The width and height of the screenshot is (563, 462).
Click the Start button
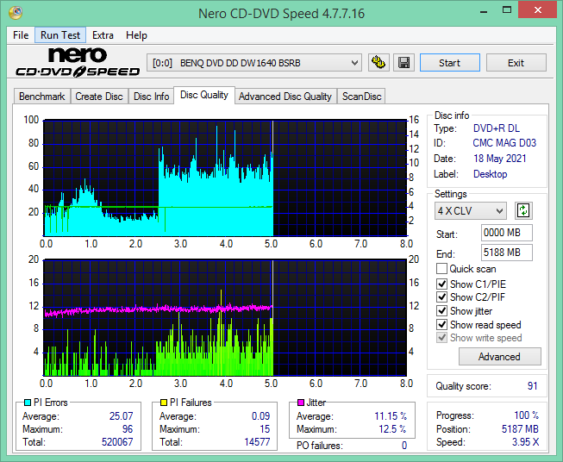(449, 63)
